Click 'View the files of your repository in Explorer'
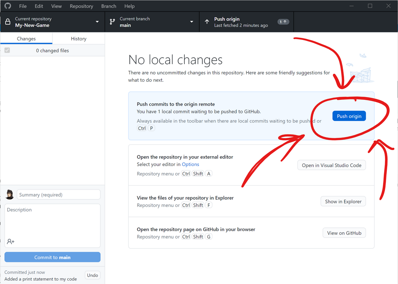This screenshot has height=284, width=398. (x=185, y=198)
